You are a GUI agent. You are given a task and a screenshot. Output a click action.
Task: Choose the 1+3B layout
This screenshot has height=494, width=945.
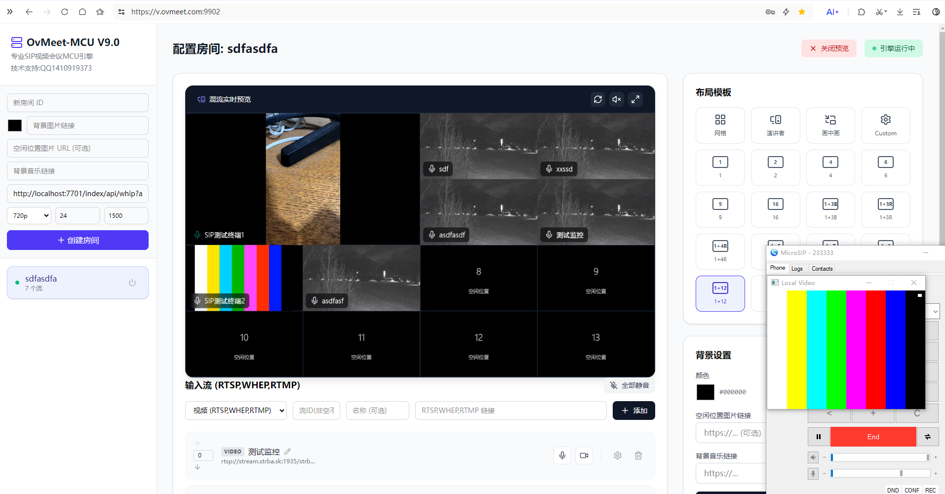[830, 209]
